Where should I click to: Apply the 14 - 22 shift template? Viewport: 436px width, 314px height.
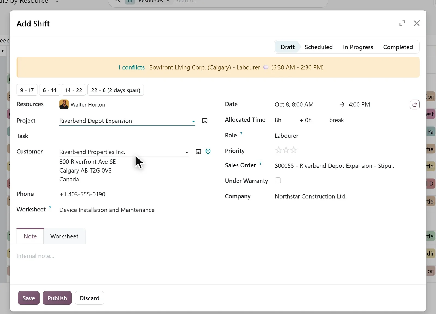[74, 90]
